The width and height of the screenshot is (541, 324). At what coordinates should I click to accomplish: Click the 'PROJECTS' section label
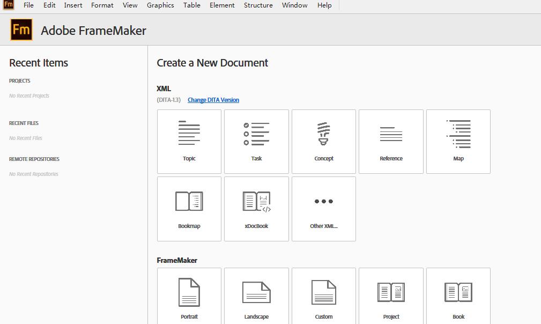(20, 81)
